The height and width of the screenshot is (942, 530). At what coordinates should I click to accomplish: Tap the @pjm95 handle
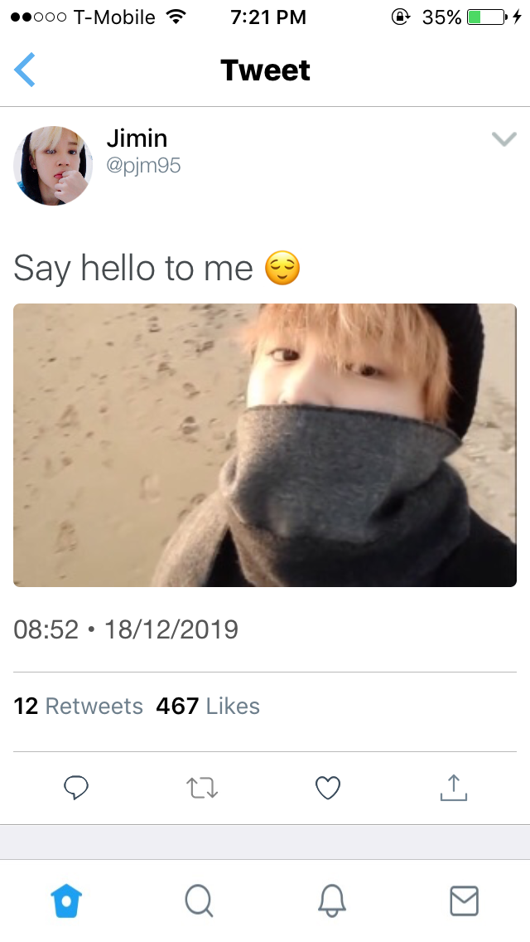point(143,166)
